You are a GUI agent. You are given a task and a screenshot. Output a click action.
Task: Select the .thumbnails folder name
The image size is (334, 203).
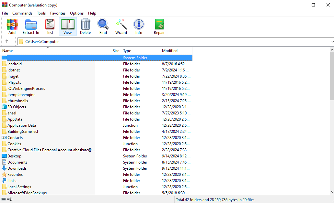18,101
